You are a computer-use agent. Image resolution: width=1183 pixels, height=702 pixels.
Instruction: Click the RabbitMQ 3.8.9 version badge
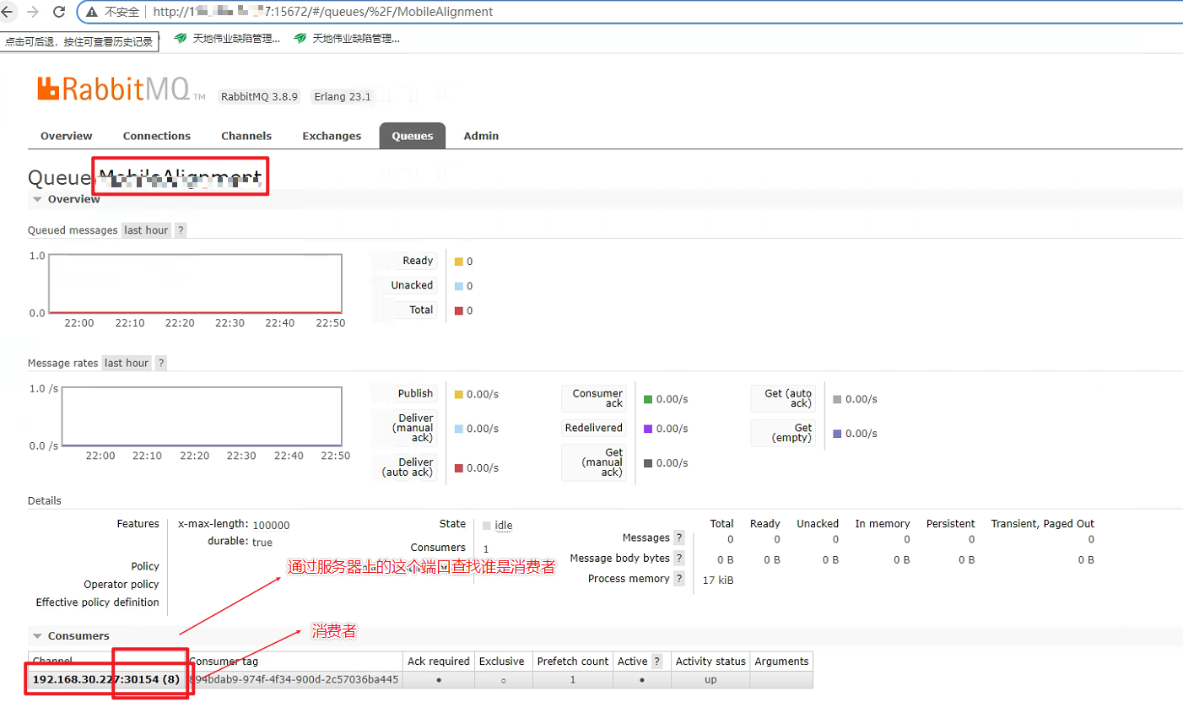260,96
